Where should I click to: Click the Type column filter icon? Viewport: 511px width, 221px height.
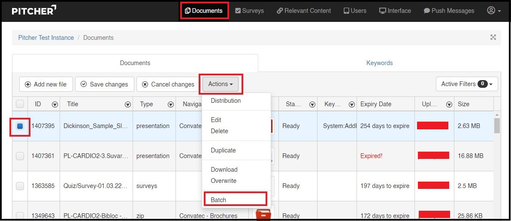(x=171, y=105)
